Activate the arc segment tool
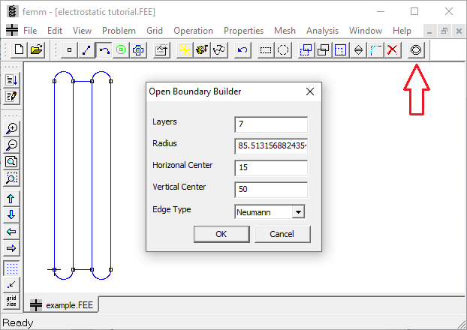The image size is (467, 330). point(104,50)
